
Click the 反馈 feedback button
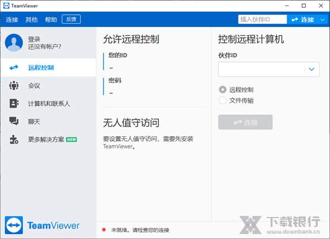[x=71, y=19]
